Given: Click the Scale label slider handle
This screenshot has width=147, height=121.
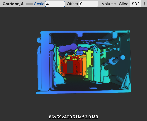Looking at the screenshot, I should [39, 4].
